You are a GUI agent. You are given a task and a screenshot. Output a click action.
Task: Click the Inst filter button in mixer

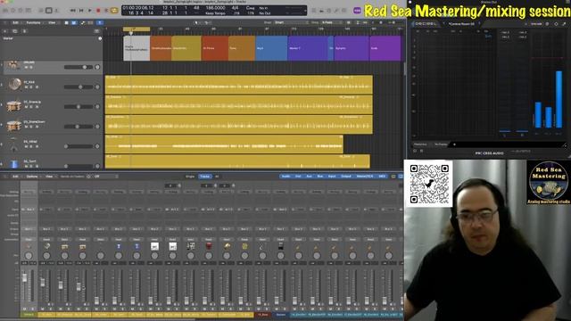[x=298, y=177]
